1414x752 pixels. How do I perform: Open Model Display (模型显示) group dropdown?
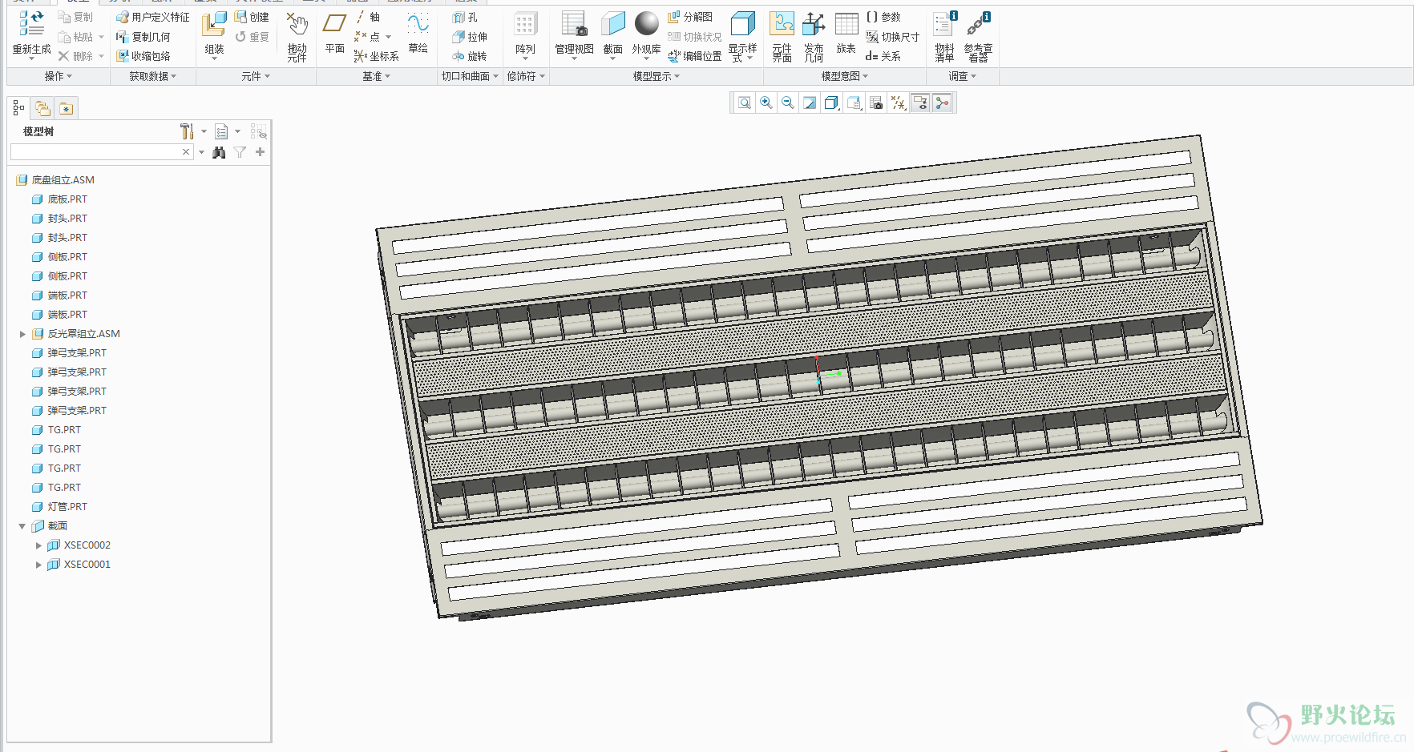[656, 76]
